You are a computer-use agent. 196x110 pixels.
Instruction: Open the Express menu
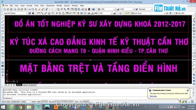coord(67,5)
